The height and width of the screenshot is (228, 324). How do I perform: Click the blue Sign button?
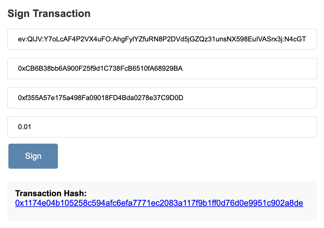coord(33,156)
